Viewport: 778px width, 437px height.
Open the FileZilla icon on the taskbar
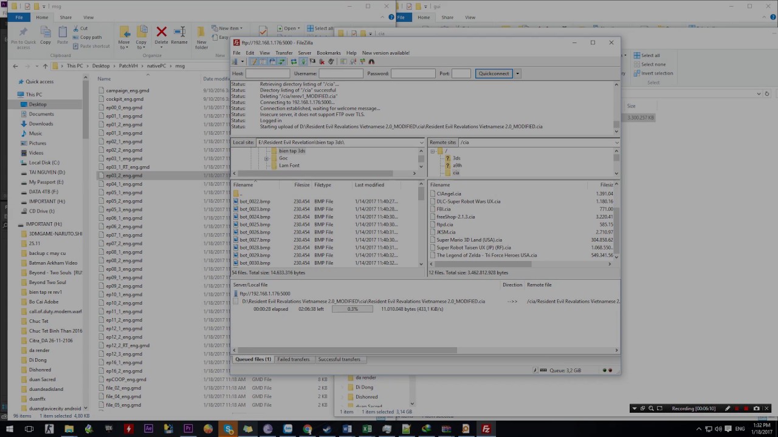(x=486, y=429)
